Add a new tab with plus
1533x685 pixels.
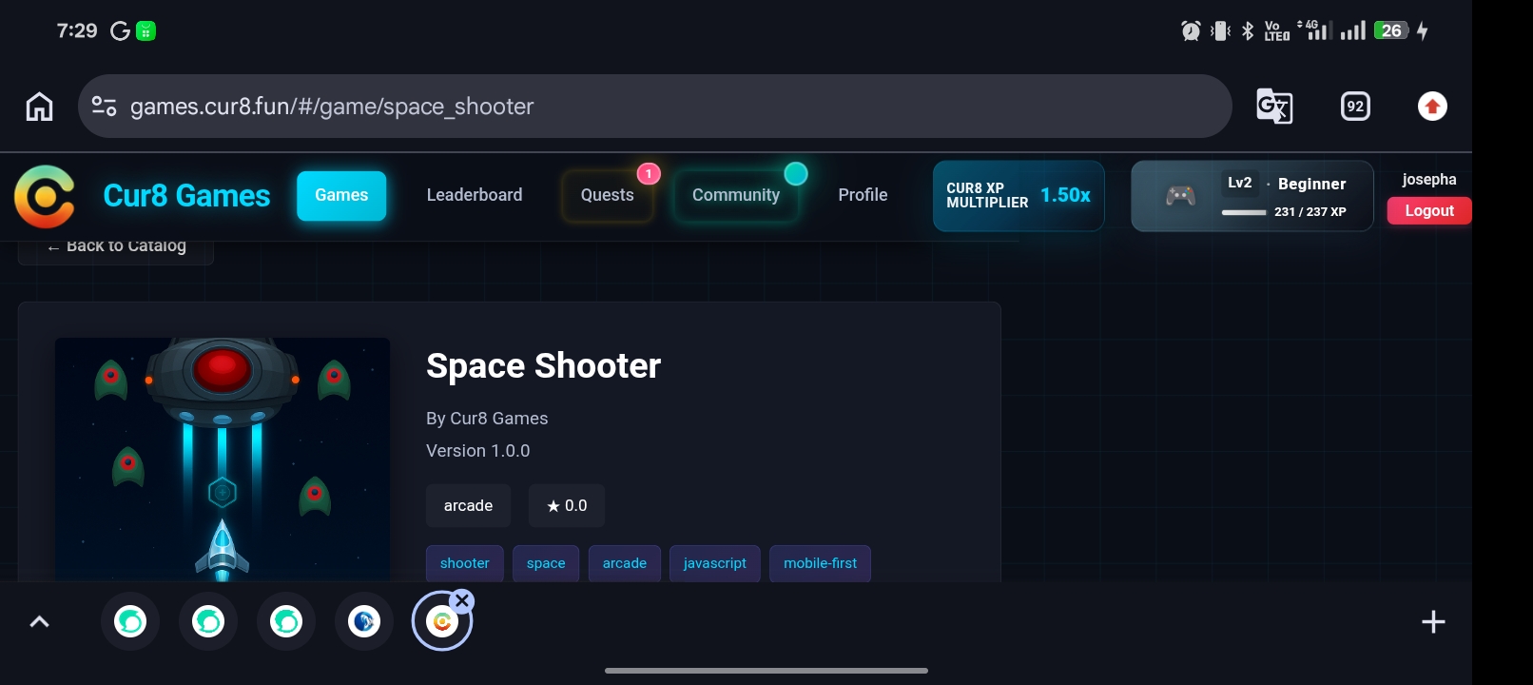[x=1433, y=622]
